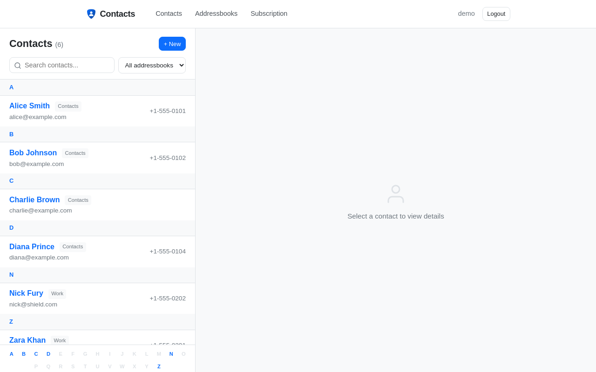Viewport: 596px width, 372px height.
Task: Open the Contacts nav item
Action: [x=169, y=13]
